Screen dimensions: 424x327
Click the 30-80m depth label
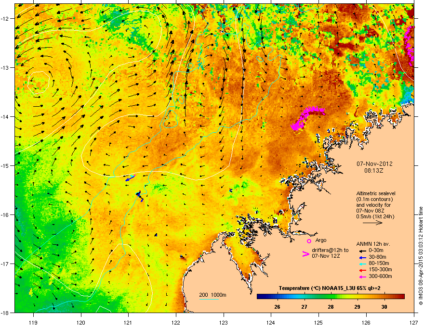pyautogui.click(x=377, y=257)
